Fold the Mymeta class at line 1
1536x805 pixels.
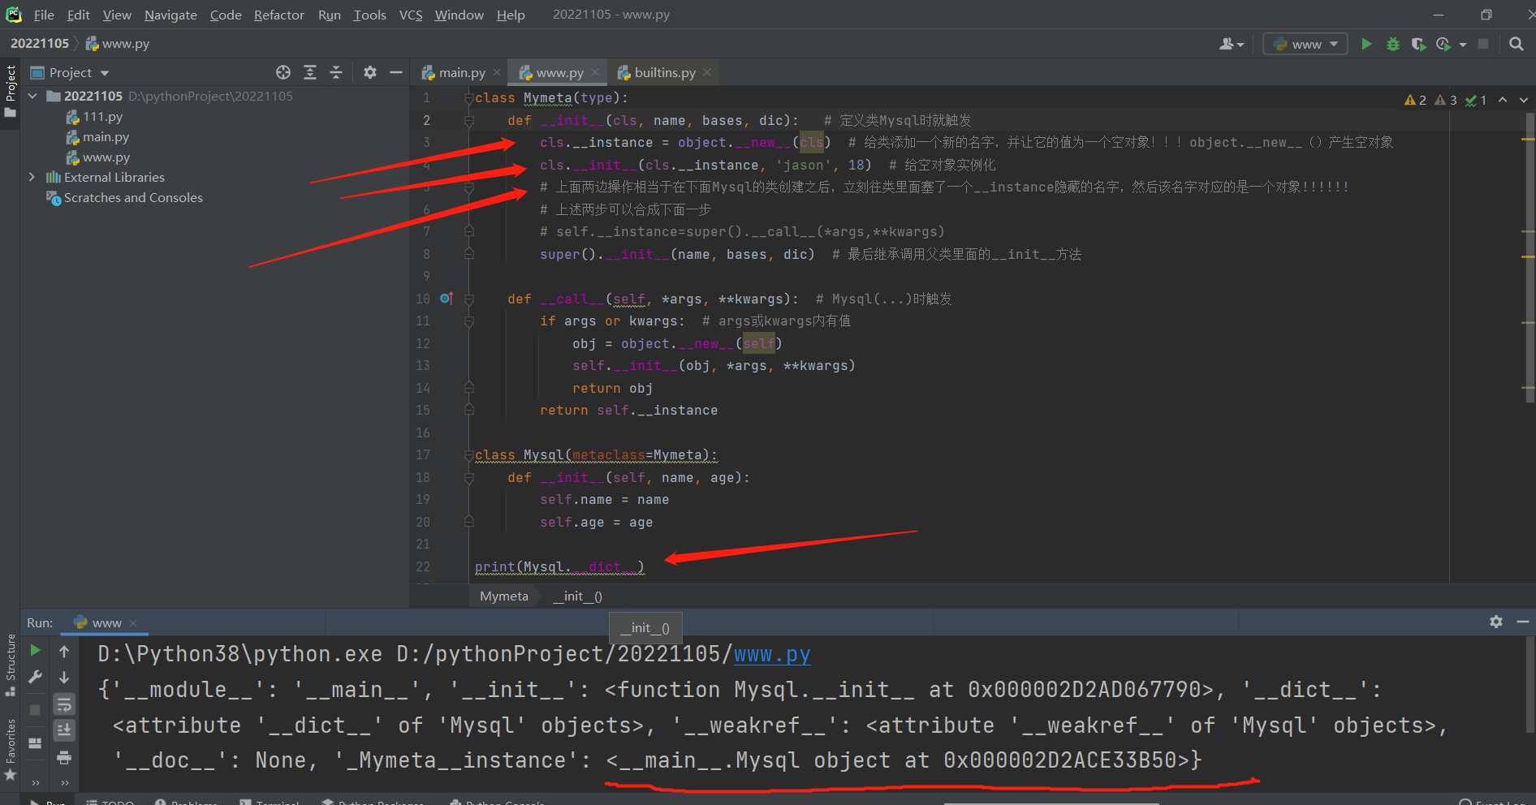click(x=468, y=98)
